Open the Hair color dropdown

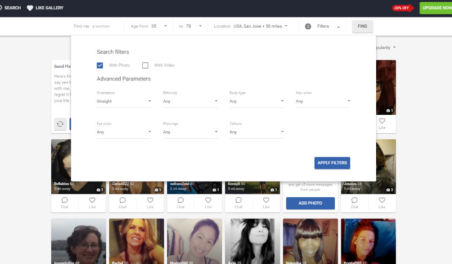point(323,101)
